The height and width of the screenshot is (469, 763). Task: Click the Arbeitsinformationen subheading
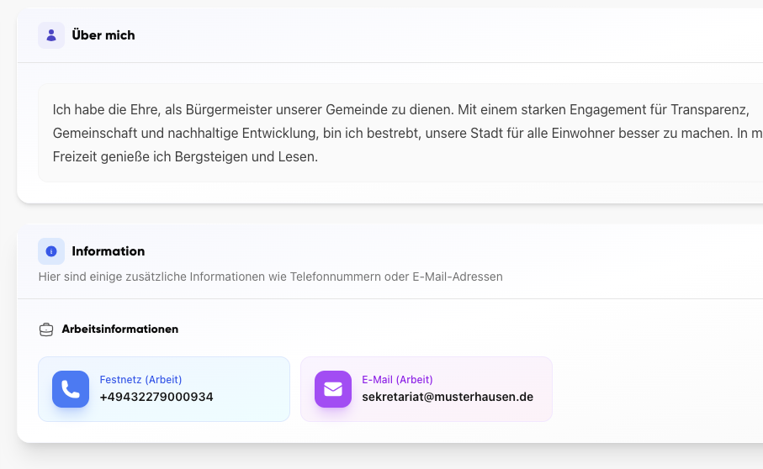[x=119, y=329]
